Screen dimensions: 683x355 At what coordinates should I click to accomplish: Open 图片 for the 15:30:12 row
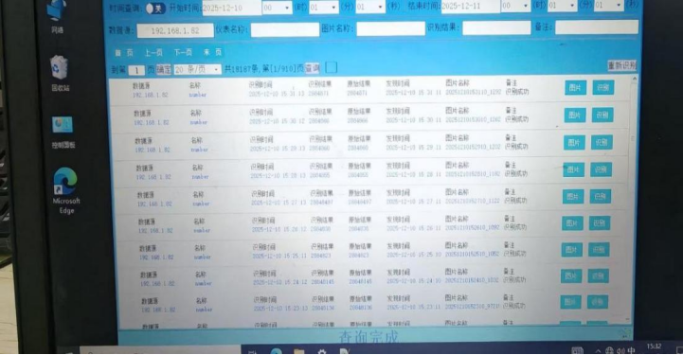tap(575, 115)
